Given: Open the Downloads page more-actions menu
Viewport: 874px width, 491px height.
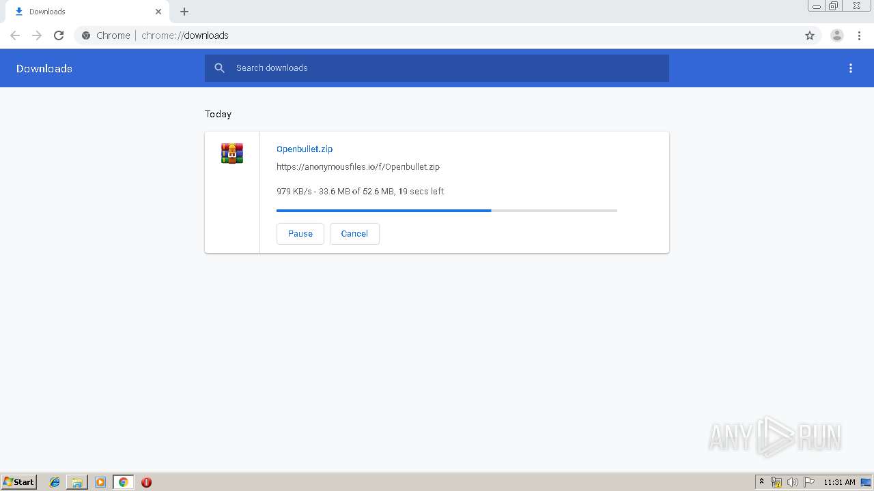Looking at the screenshot, I should 851,68.
